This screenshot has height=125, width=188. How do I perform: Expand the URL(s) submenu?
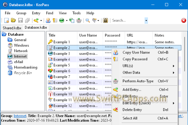pyautogui.click(x=145, y=66)
